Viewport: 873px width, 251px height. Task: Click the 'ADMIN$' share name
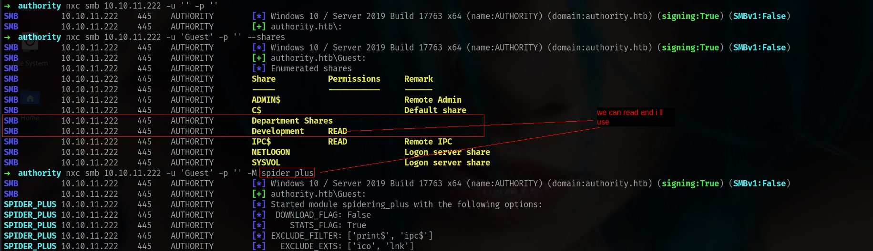tap(266, 100)
